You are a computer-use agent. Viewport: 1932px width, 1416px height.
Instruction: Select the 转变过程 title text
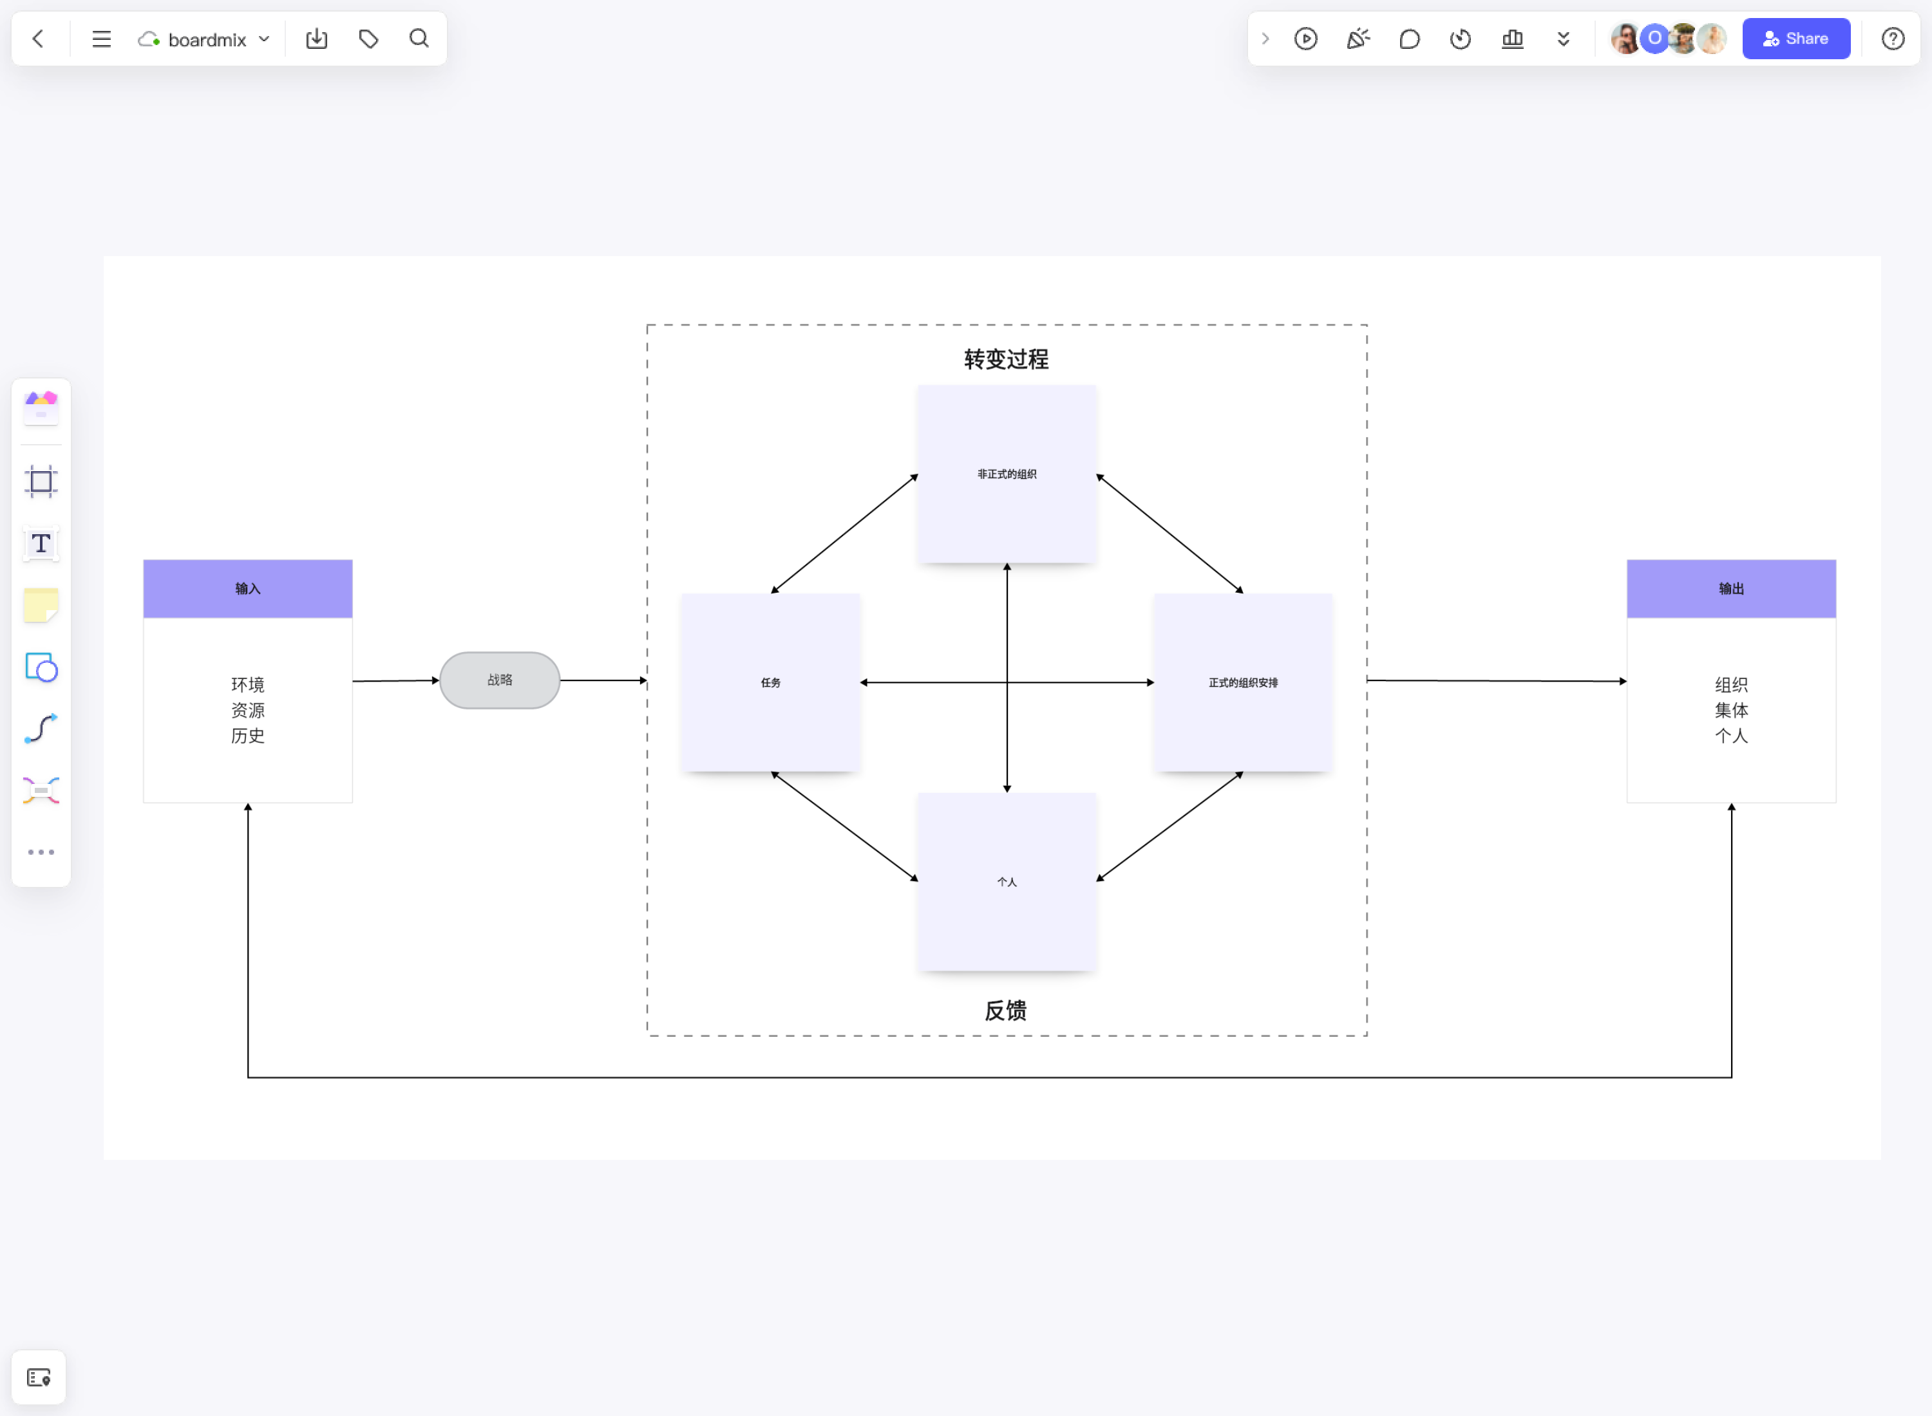point(1006,359)
